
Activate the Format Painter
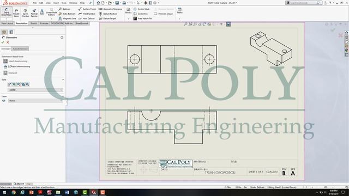(x=34, y=13)
